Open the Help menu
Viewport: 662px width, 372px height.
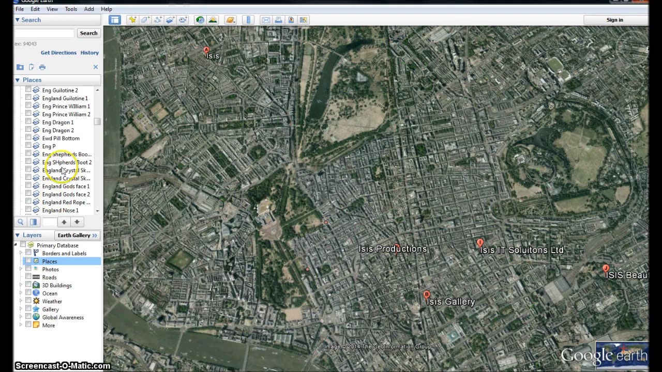point(107,9)
